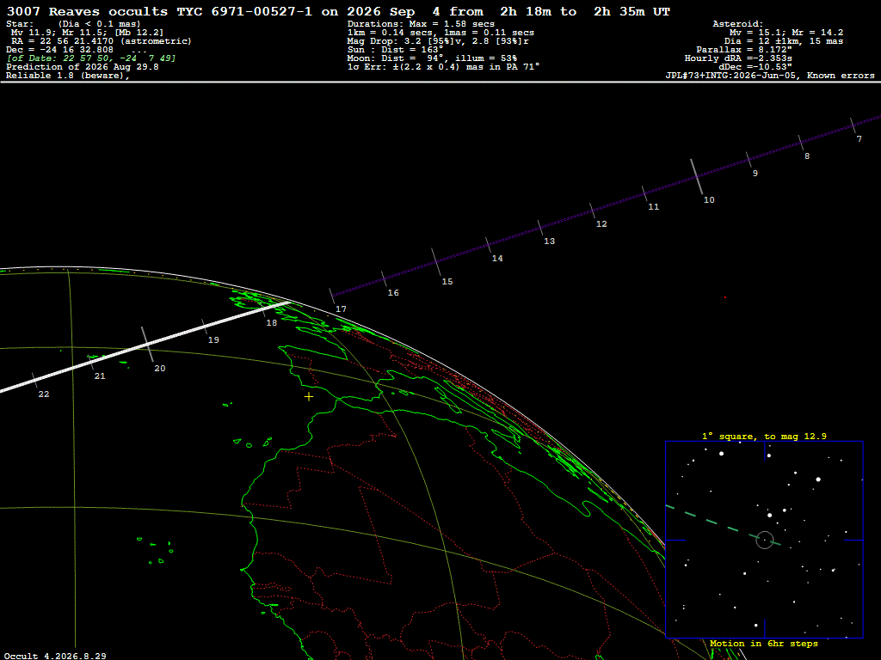Click the Occult 4.2026.8.29 version label
Screen dimensions: 881x660
click(55, 656)
